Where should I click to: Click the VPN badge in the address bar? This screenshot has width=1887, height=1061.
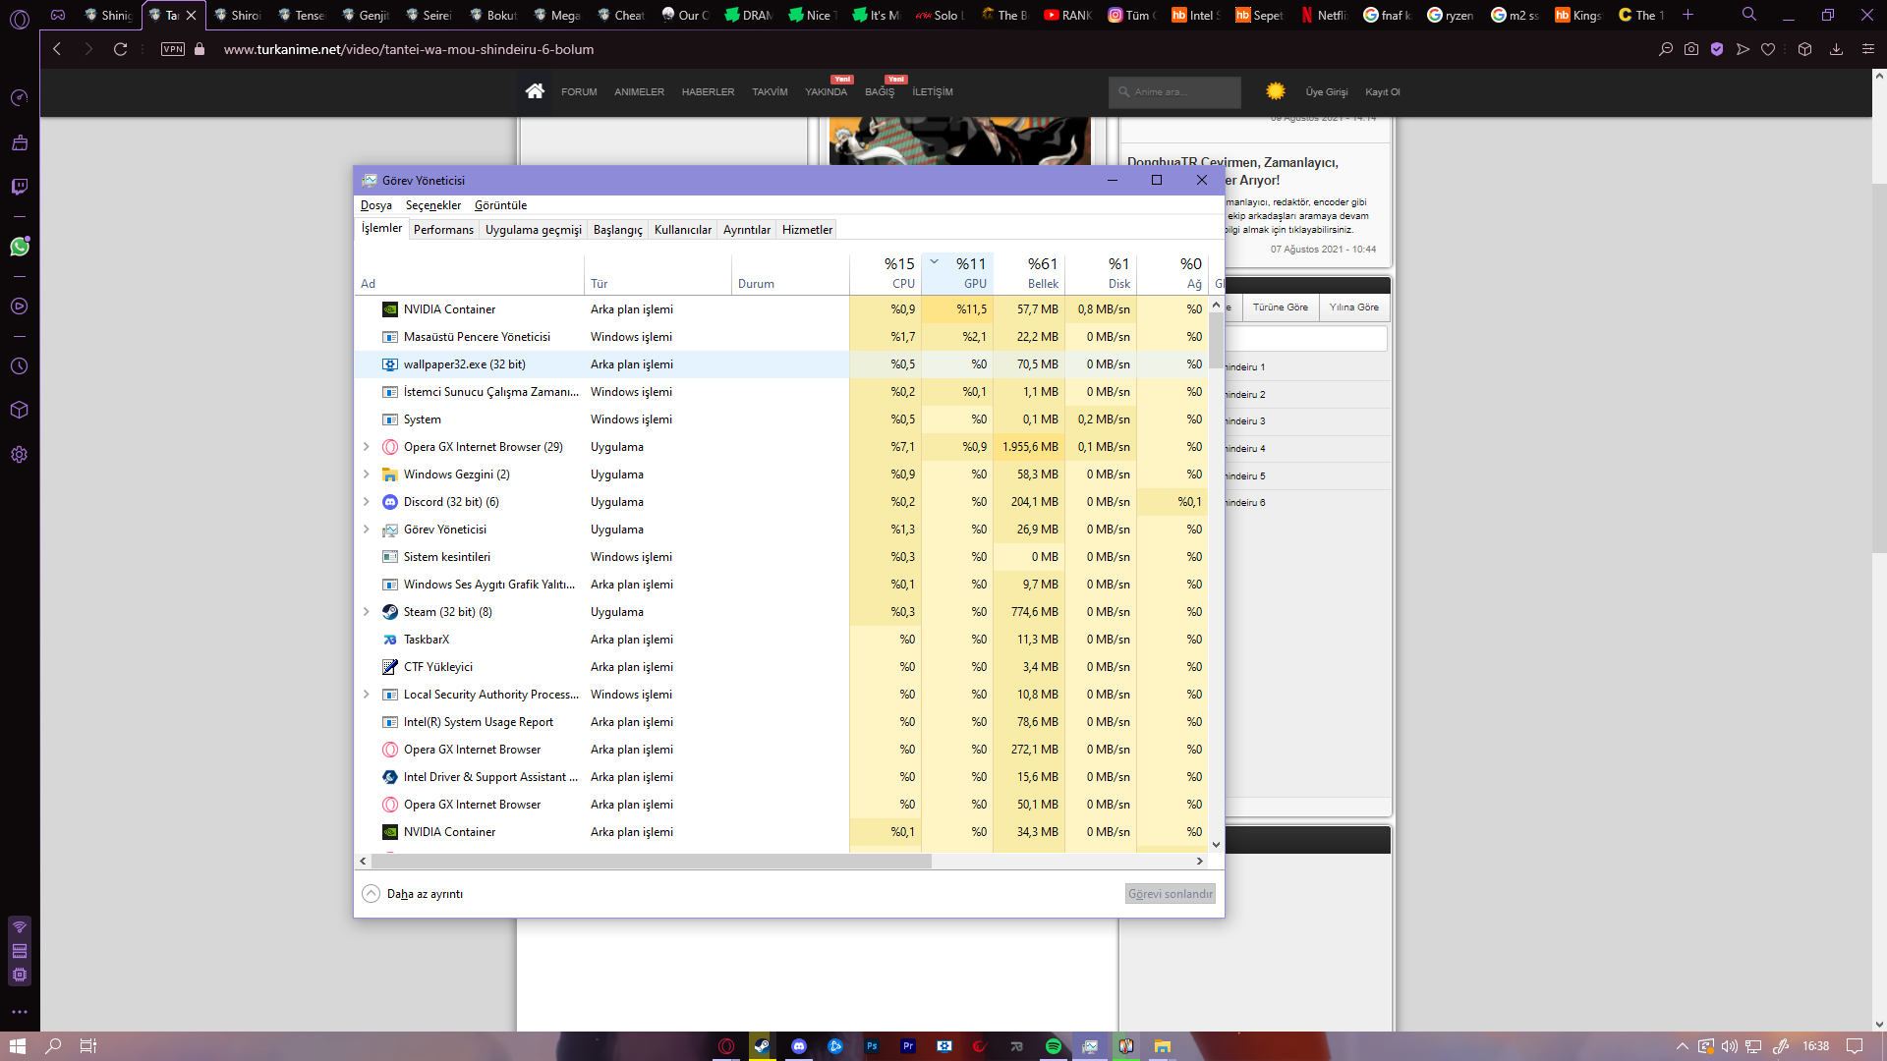173,49
